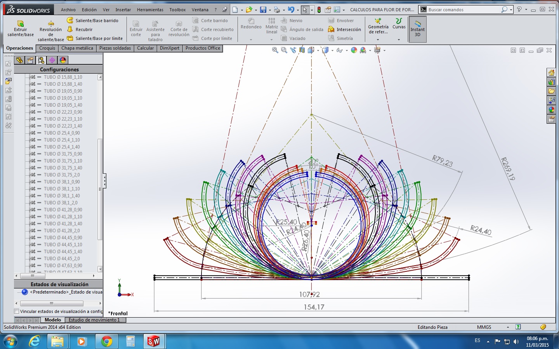
Task: Open the DisplayManager panel tab
Action: click(63, 60)
